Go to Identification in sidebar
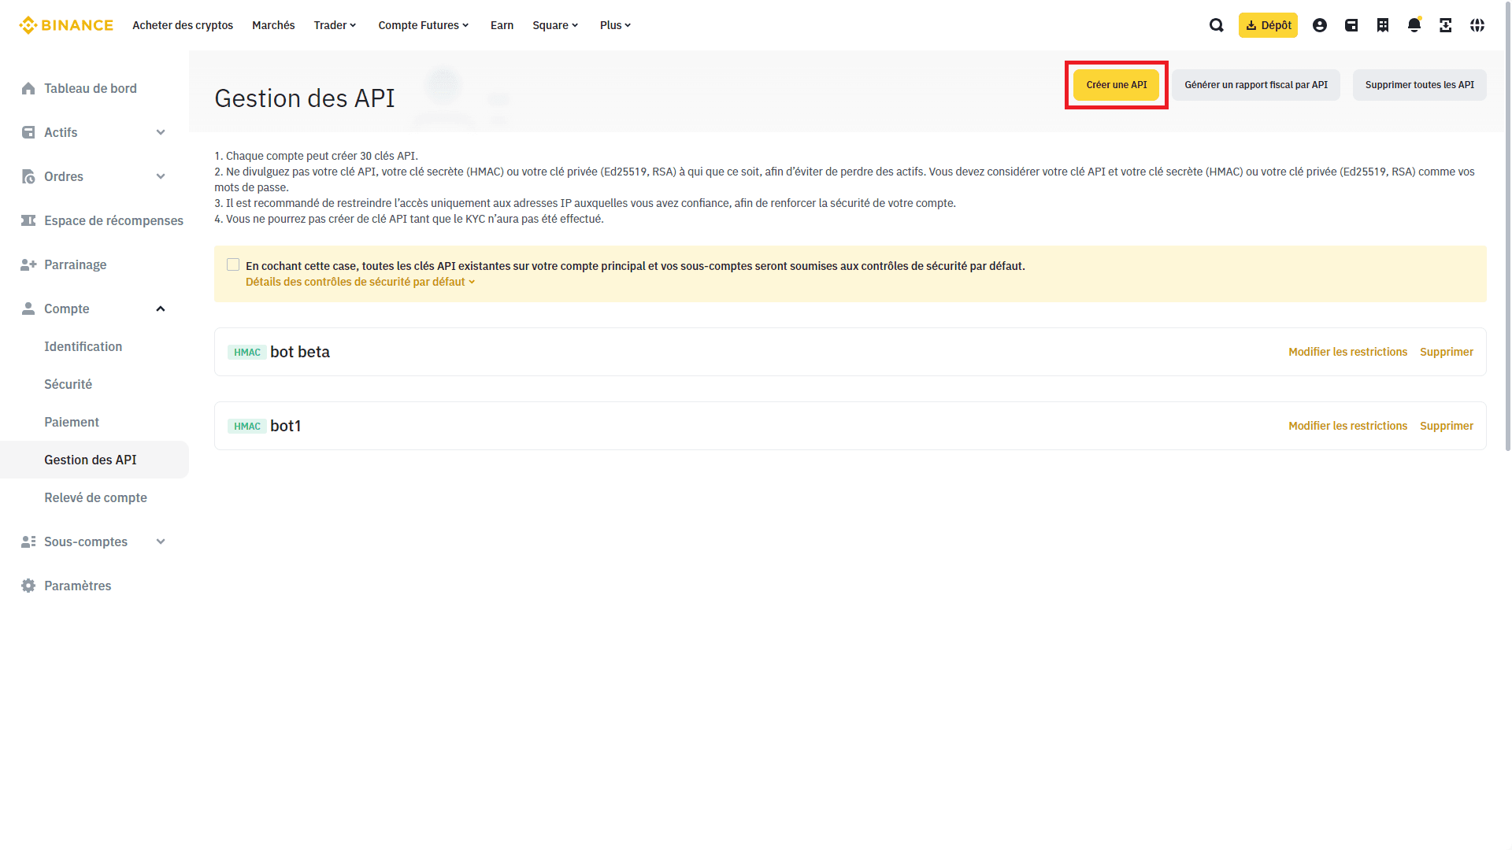The height and width of the screenshot is (850, 1512). (83, 346)
